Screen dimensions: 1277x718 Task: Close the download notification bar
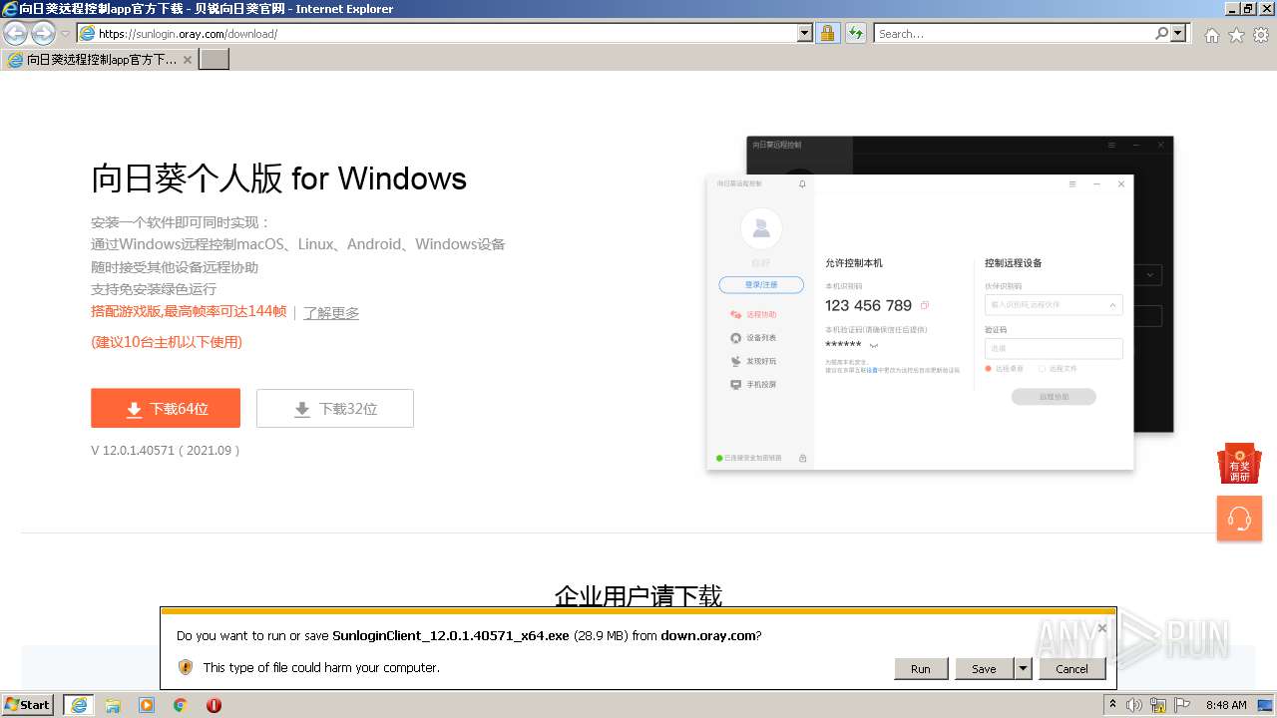[1101, 628]
